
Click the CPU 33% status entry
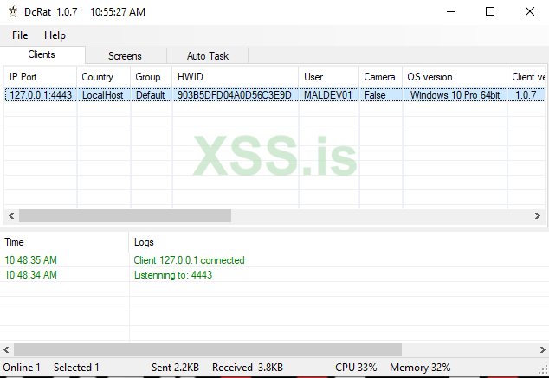point(356,368)
